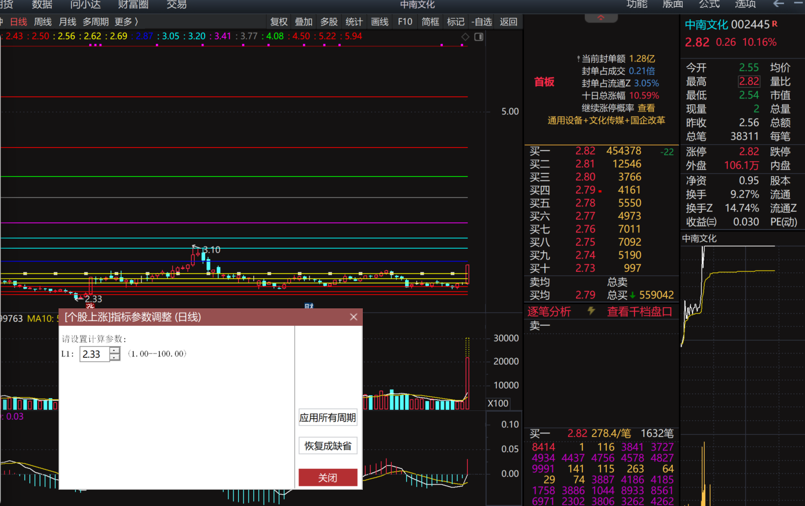Click the 恢复成缺省 button

327,446
